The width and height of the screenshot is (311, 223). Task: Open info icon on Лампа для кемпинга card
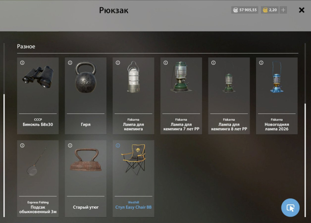pyautogui.click(x=118, y=63)
